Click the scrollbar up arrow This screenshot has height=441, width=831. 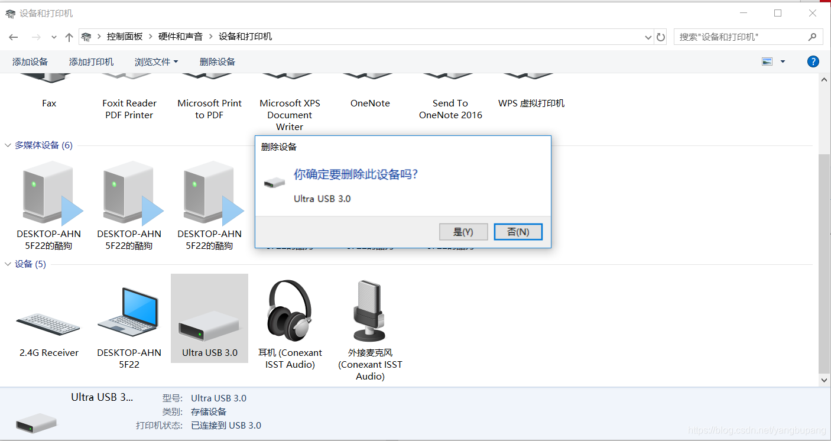[x=824, y=79]
